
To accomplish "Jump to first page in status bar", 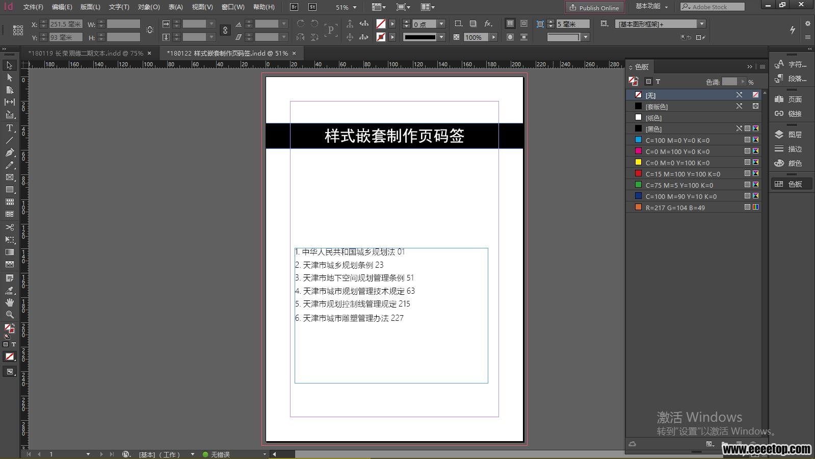I will pyautogui.click(x=29, y=454).
